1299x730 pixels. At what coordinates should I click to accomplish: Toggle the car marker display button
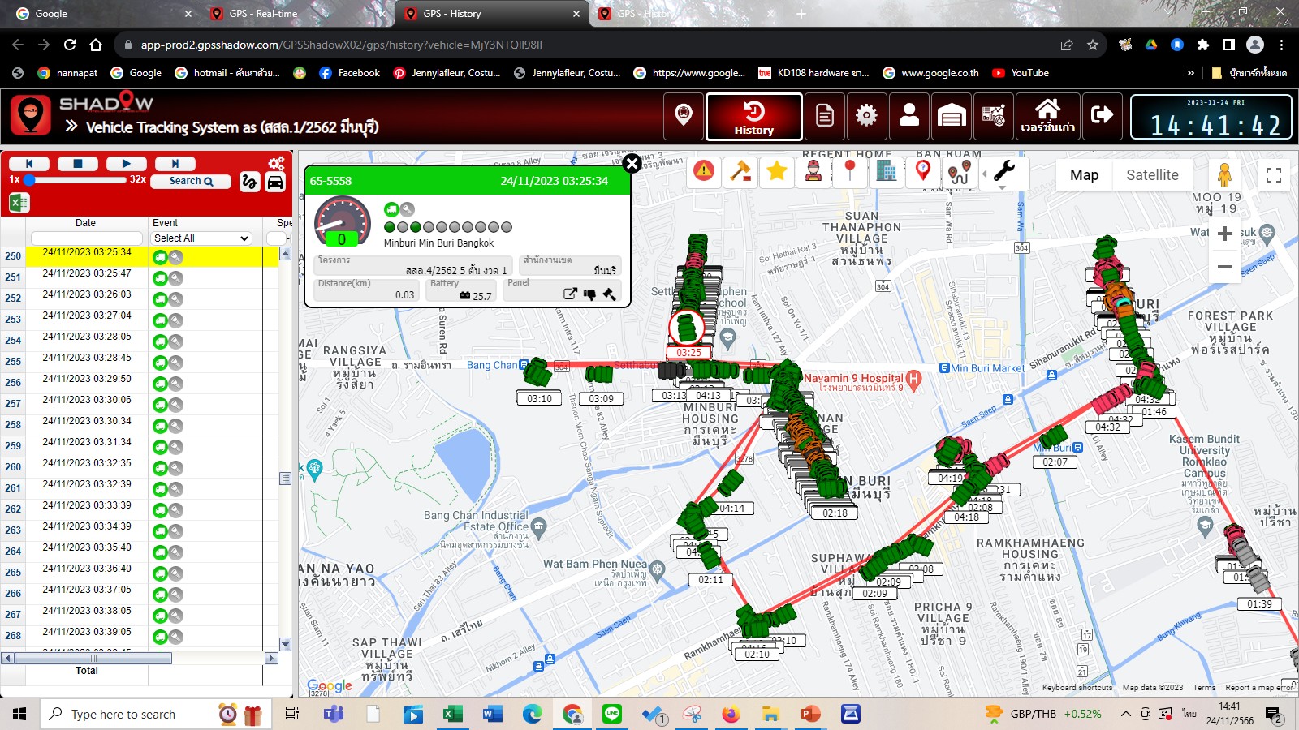pos(275,182)
